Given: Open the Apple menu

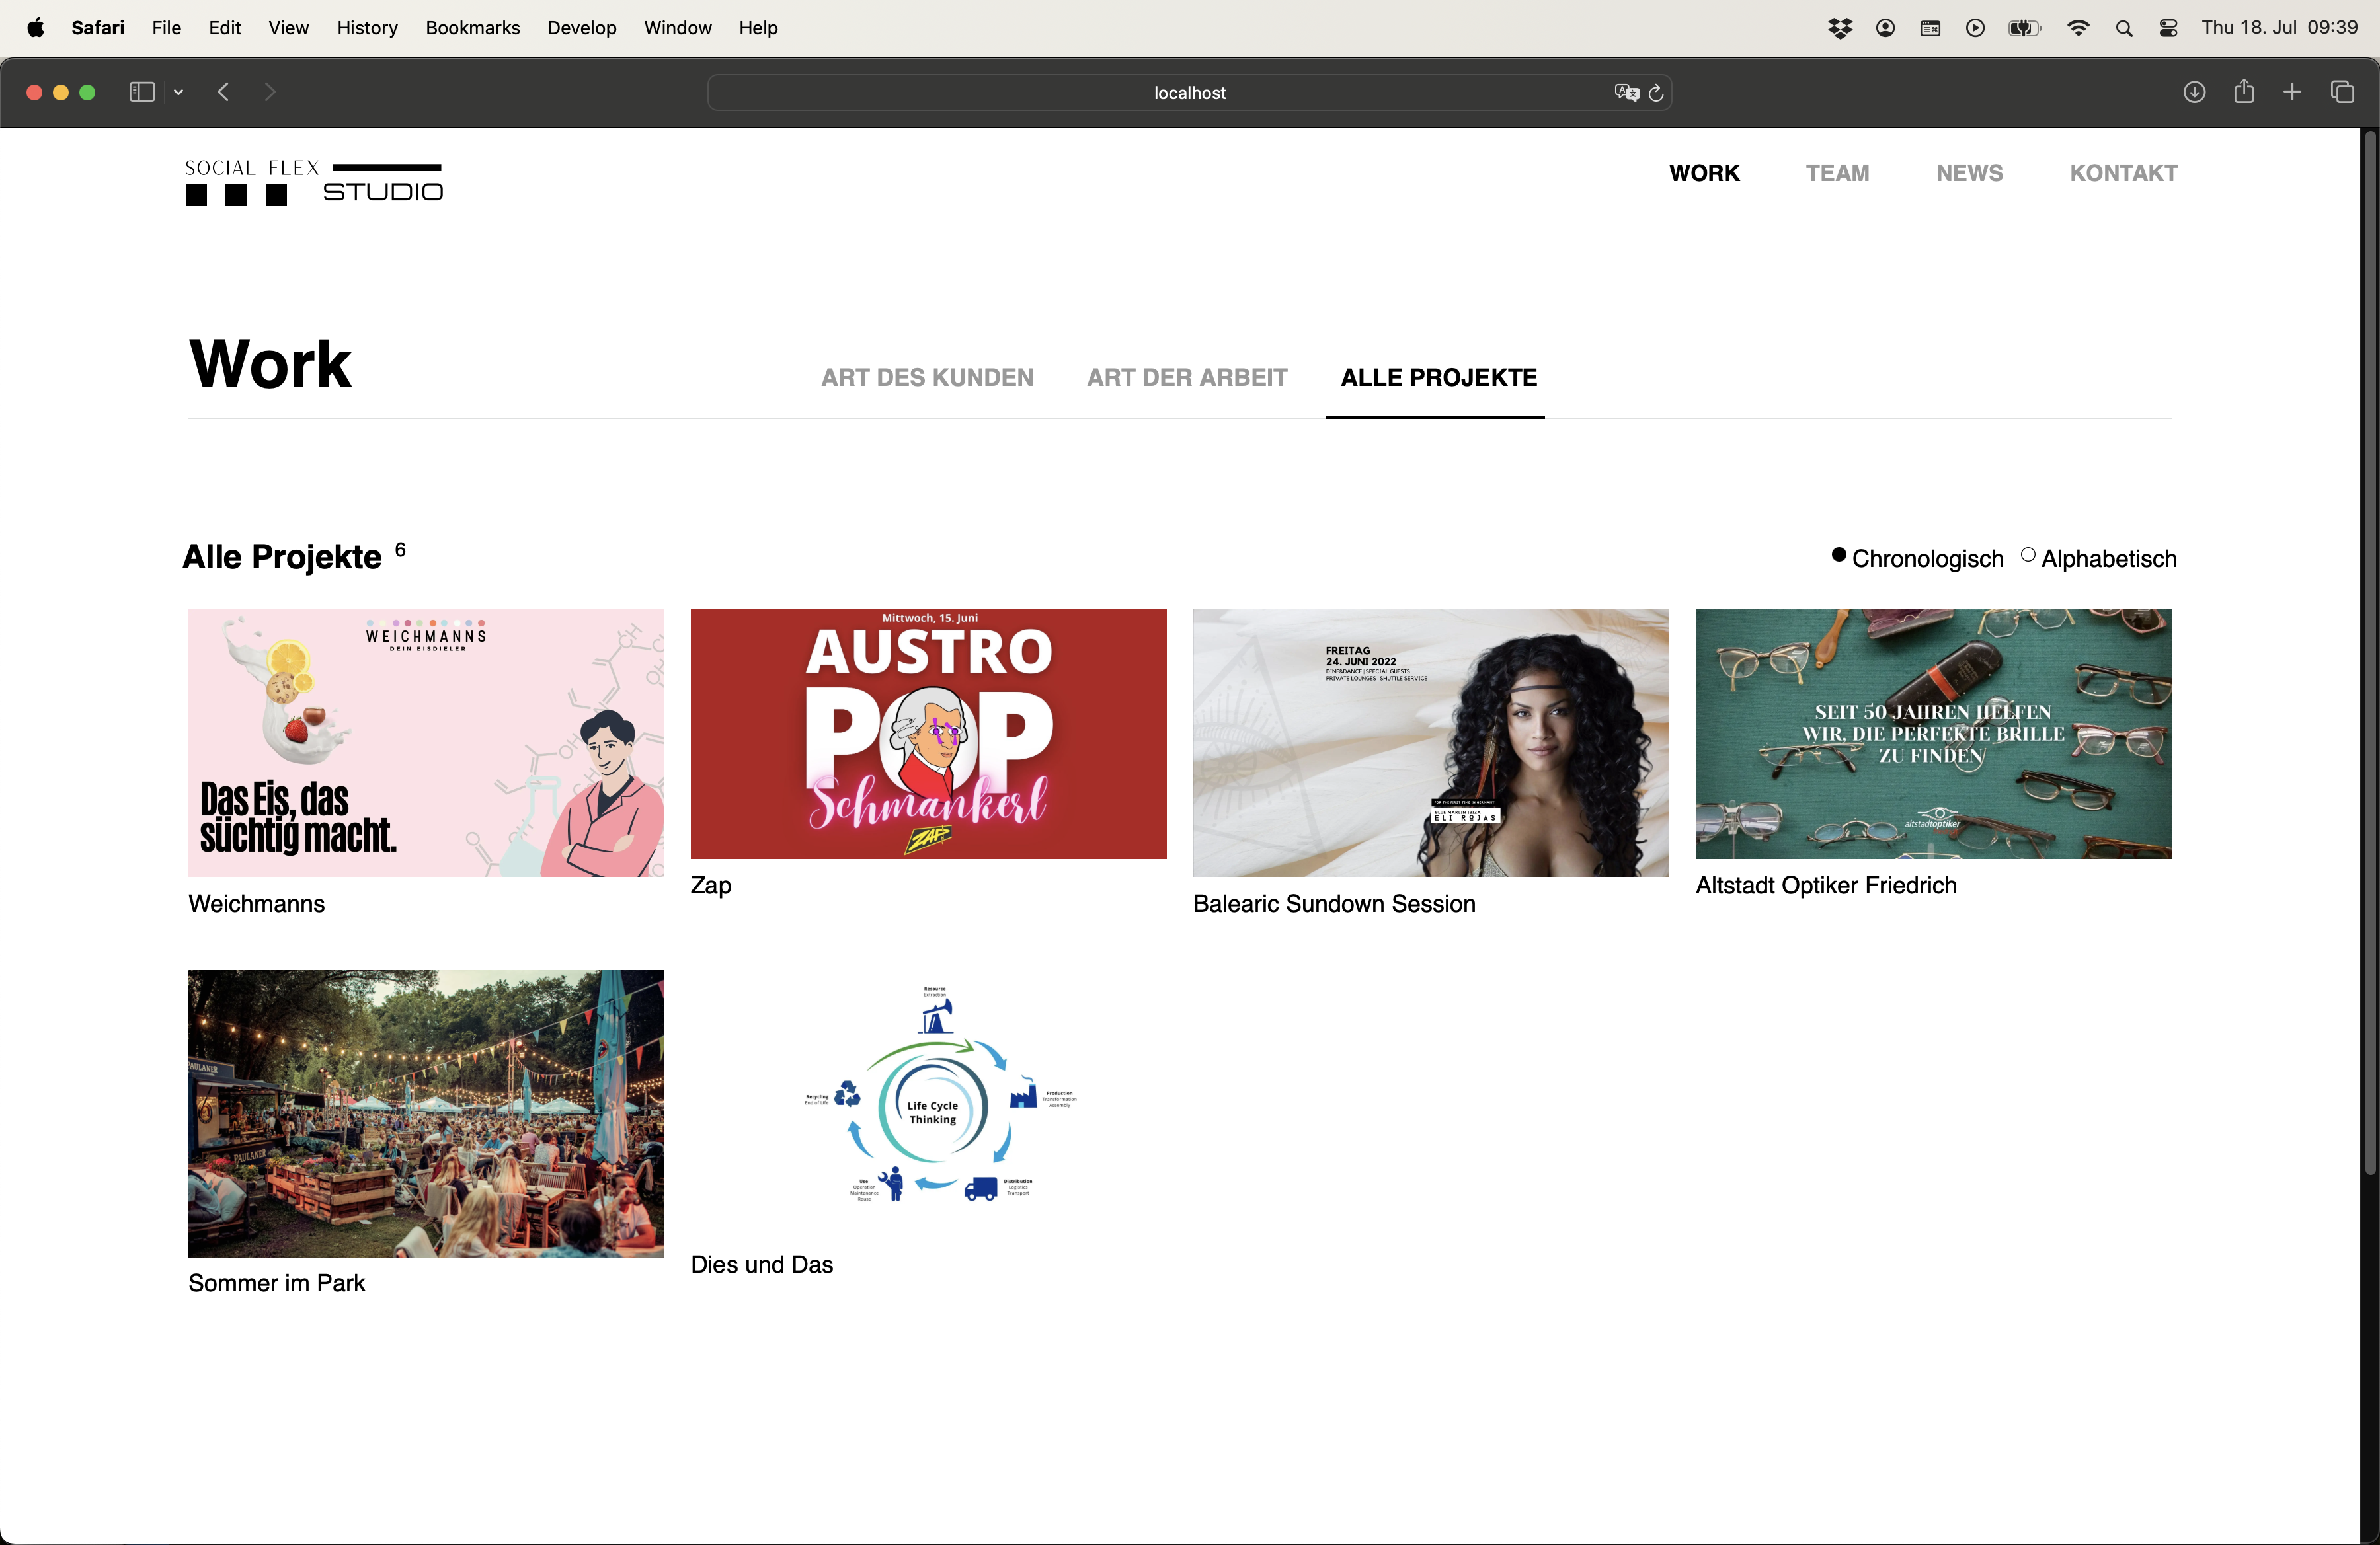Looking at the screenshot, I should click(36, 28).
